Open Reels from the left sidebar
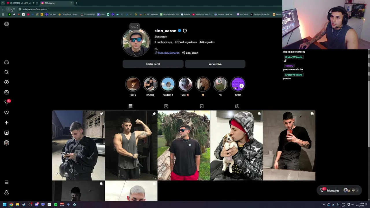The width and height of the screenshot is (370, 208). tap(6, 92)
